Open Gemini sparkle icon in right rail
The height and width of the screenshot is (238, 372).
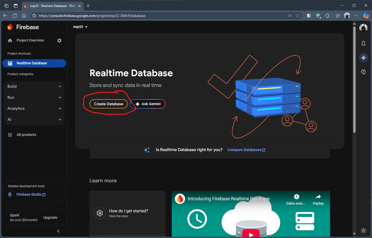pyautogui.click(x=363, y=58)
